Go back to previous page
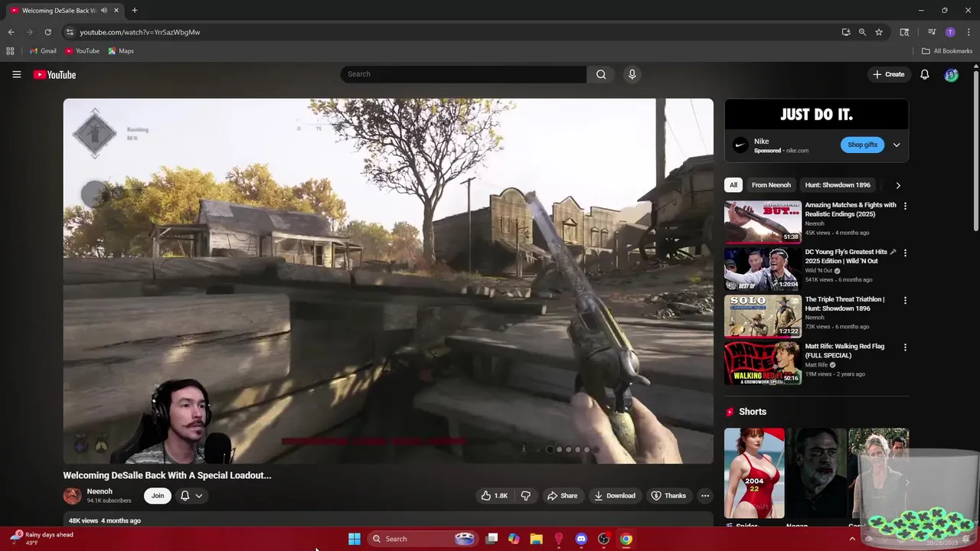The width and height of the screenshot is (980, 551). 11,32
